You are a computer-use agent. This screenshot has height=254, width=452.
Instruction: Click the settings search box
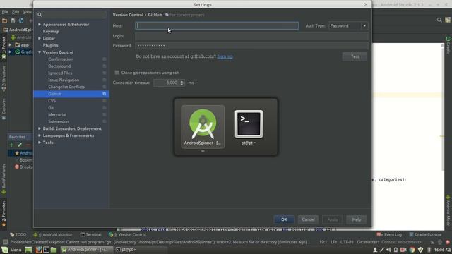[x=71, y=14]
